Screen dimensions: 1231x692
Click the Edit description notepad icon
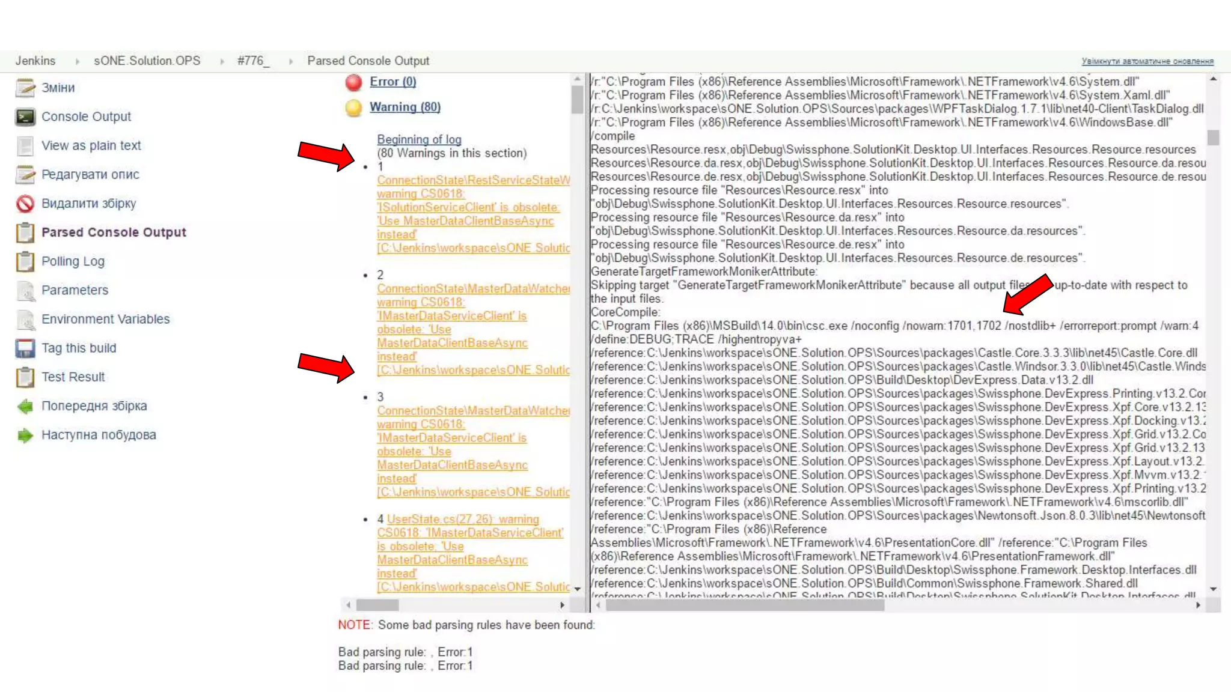pyautogui.click(x=25, y=175)
